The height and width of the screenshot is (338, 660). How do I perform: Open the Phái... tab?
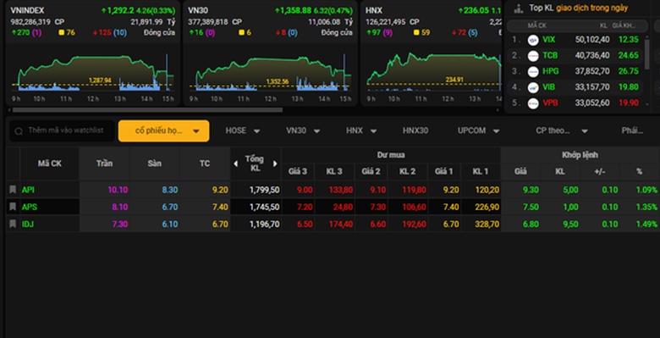[632, 130]
